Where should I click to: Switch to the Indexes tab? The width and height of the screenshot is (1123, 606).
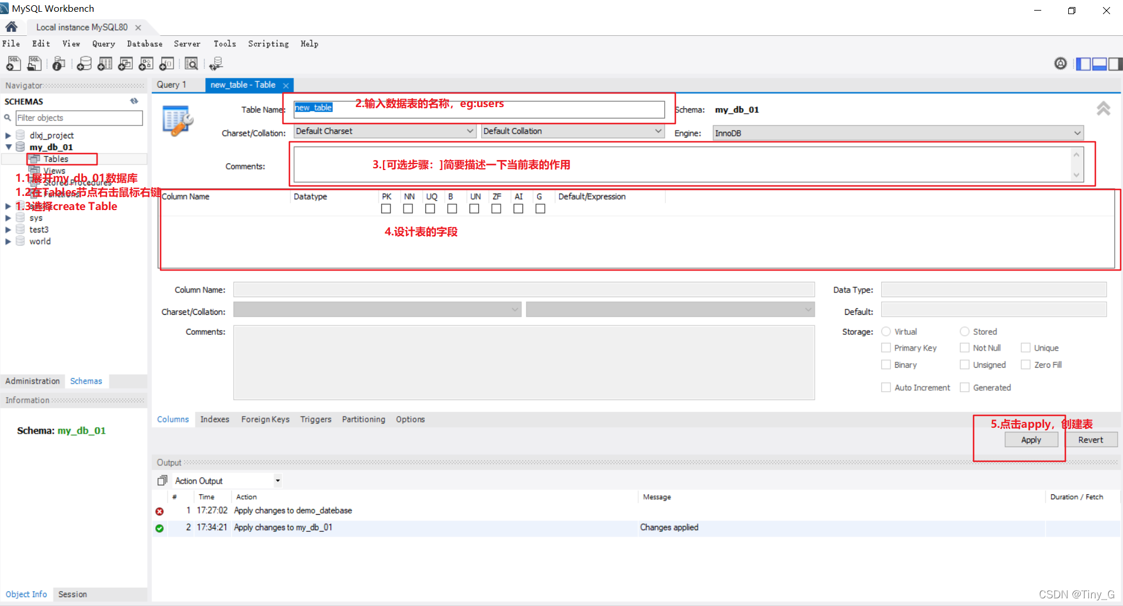pyautogui.click(x=215, y=419)
